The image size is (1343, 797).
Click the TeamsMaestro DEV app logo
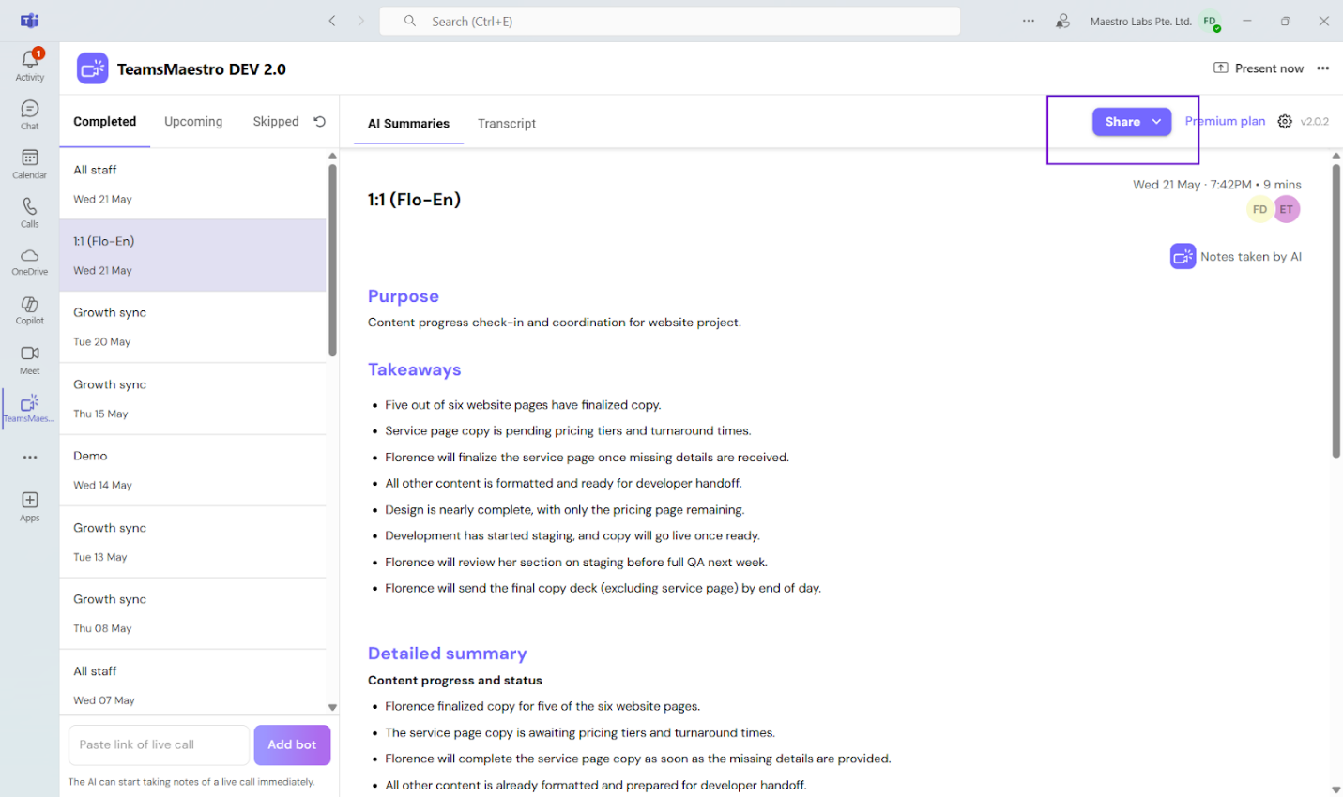tap(92, 68)
